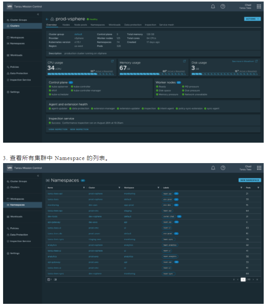The width and height of the screenshot is (266, 305).
Task: Collapse the sidebar in Namespaces screenshot
Action: click(x=38, y=176)
